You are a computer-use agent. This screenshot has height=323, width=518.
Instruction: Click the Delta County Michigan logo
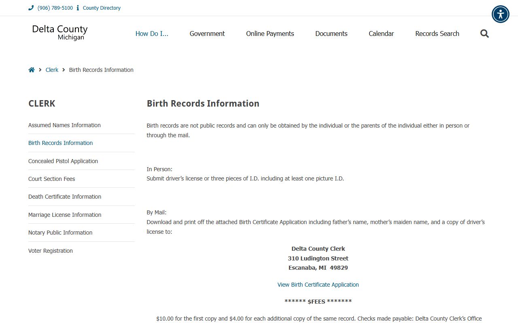coord(60,33)
